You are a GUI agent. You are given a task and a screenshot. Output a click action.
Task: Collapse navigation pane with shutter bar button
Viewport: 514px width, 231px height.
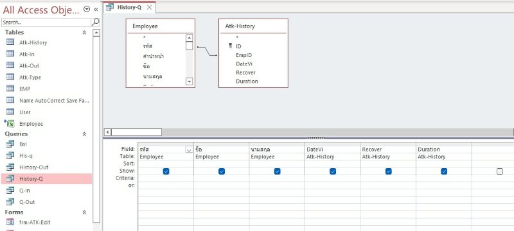96,10
